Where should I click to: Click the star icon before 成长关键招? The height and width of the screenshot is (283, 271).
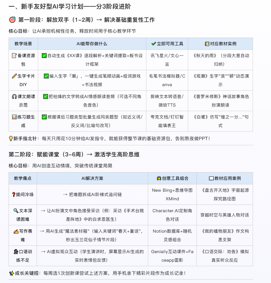tap(11, 273)
